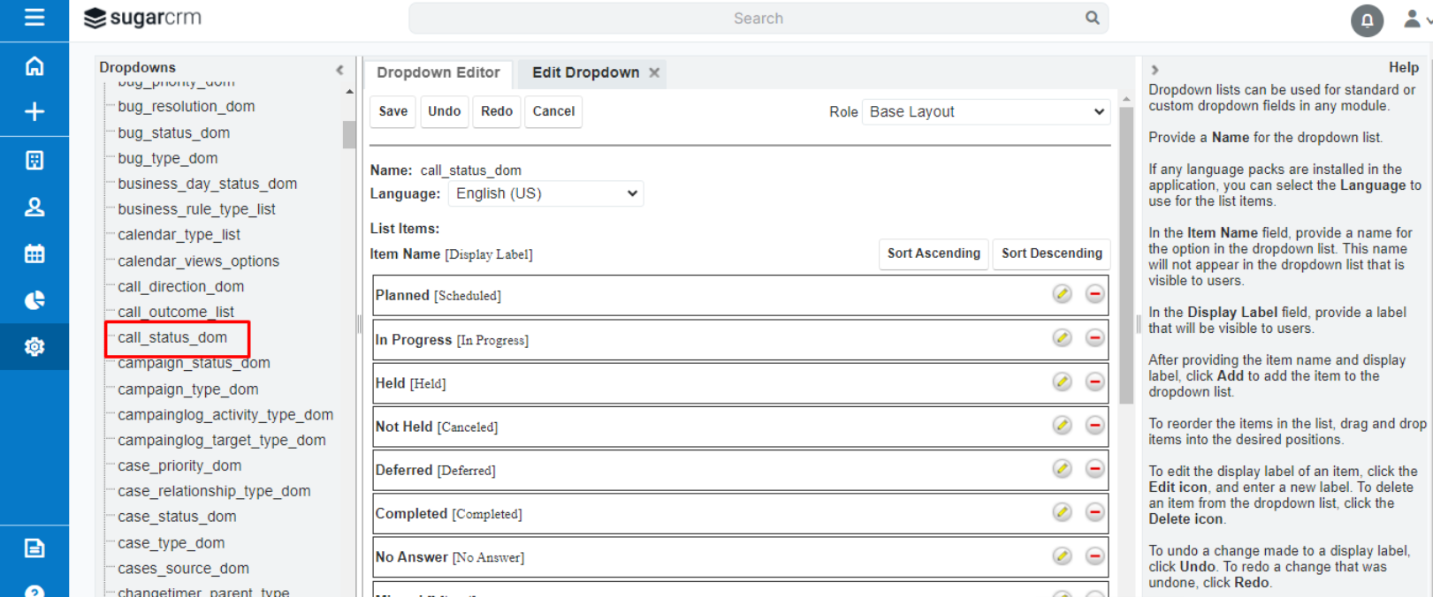Delete the Completed list item
Image resolution: width=1433 pixels, height=597 pixels.
1094,512
